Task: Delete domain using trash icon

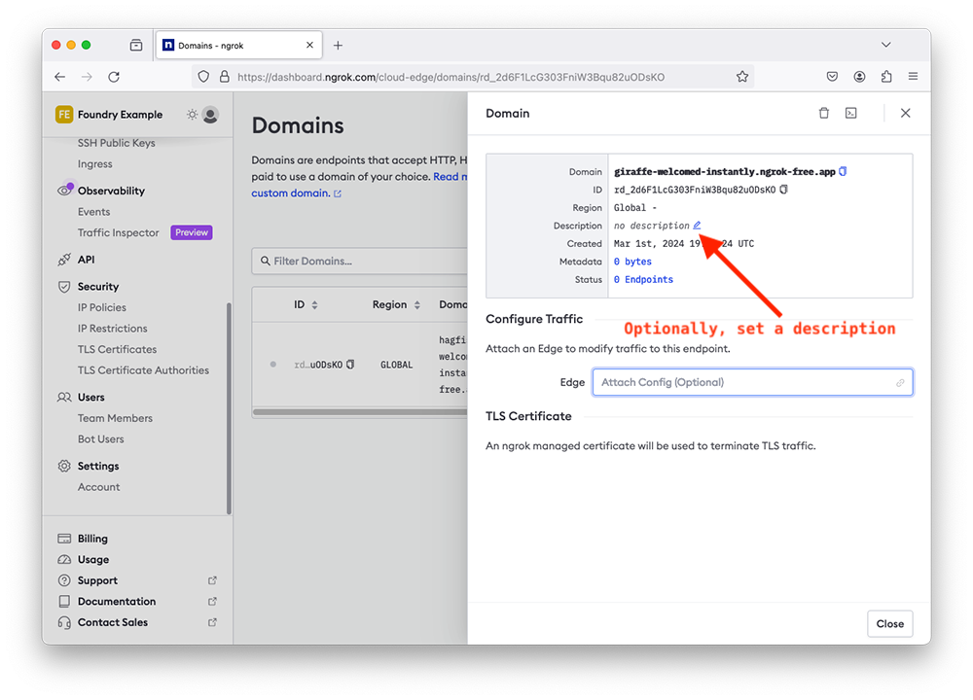Action: click(x=823, y=113)
